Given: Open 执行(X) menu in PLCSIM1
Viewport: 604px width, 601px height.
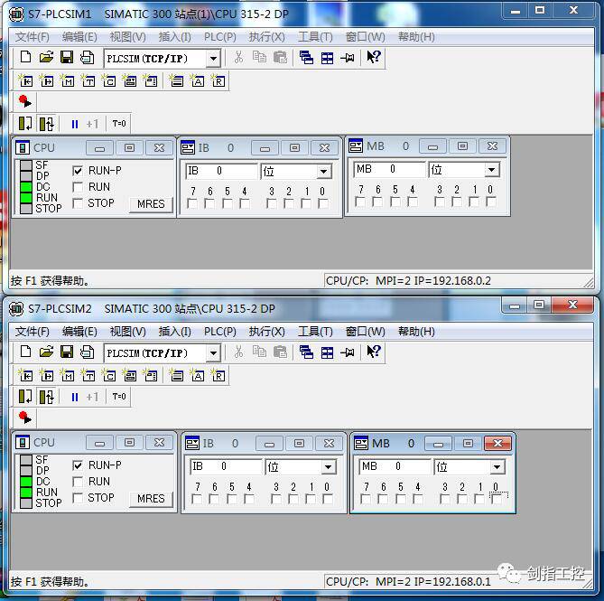Looking at the screenshot, I should tap(266, 37).
